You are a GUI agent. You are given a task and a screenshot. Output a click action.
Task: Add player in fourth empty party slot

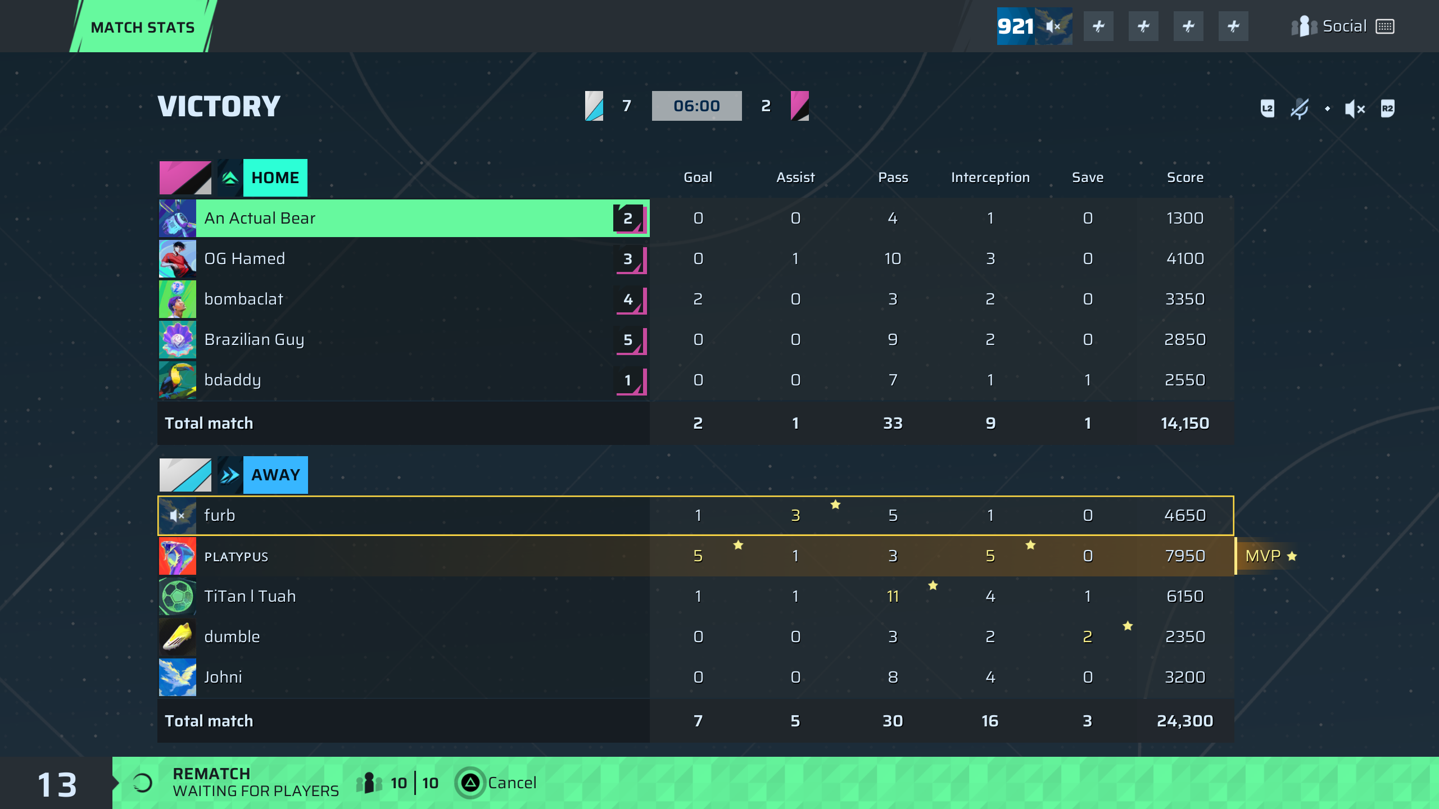(1233, 26)
